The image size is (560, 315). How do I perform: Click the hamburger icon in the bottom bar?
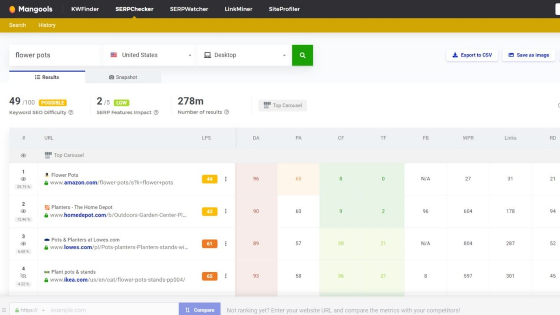click(x=3, y=310)
